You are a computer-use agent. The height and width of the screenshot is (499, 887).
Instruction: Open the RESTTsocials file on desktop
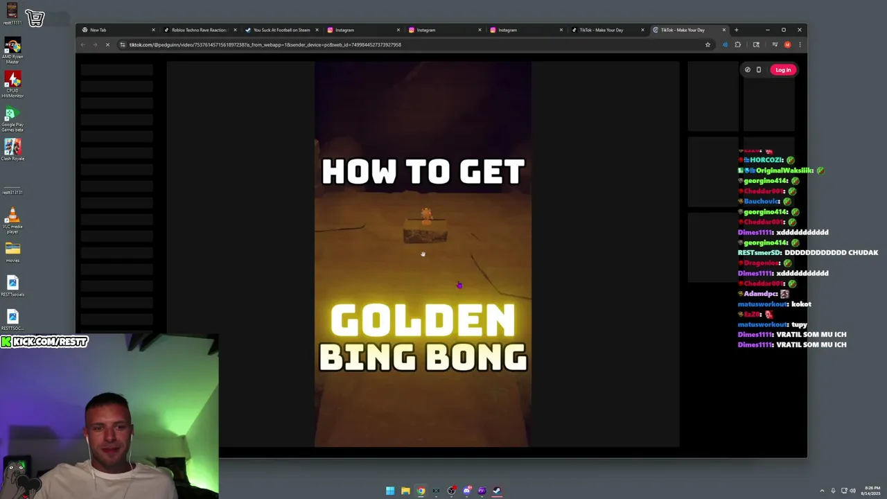12,286
